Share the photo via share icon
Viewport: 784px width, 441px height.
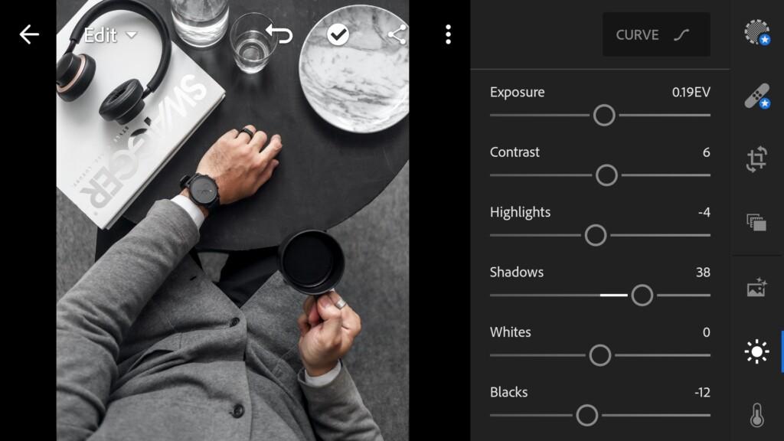point(397,34)
